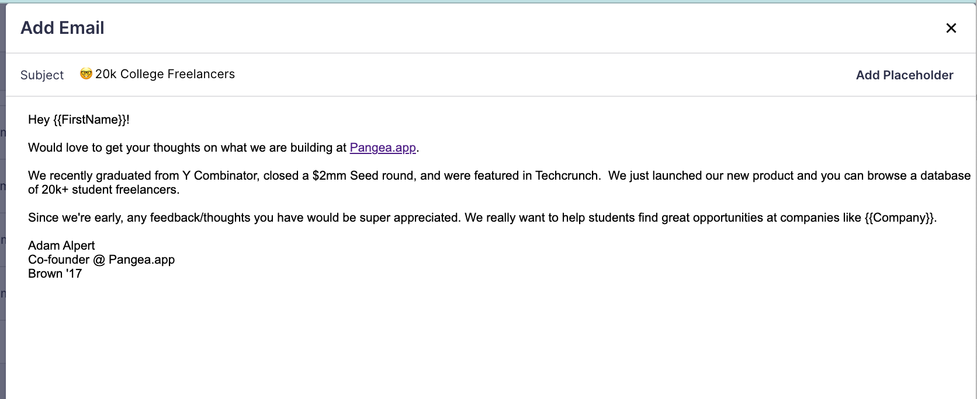Viewport: 977px width, 399px height.
Task: Click the 'Brown '17' signature line
Action: tap(55, 274)
